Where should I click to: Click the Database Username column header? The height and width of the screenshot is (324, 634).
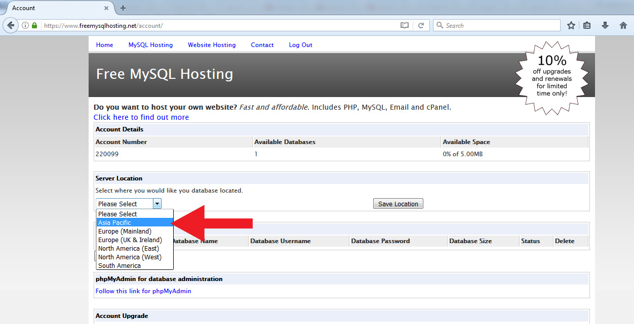281,241
